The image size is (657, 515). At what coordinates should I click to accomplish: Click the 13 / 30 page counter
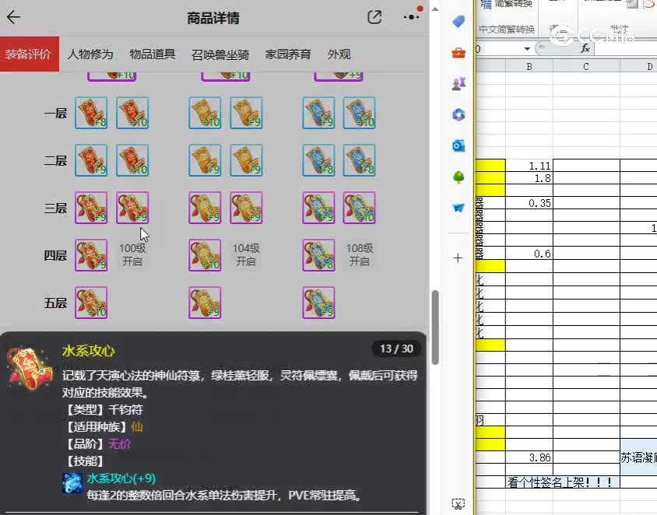tap(396, 349)
